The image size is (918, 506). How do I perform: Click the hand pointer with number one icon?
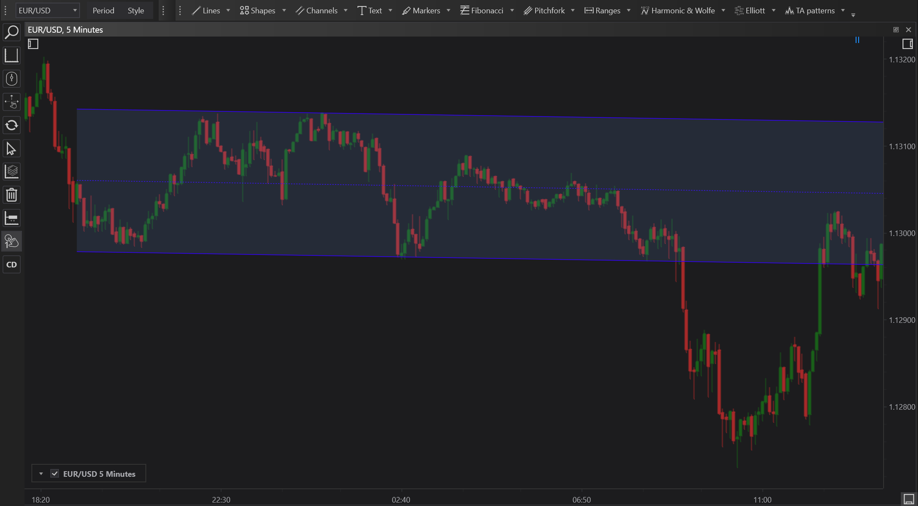point(12,242)
